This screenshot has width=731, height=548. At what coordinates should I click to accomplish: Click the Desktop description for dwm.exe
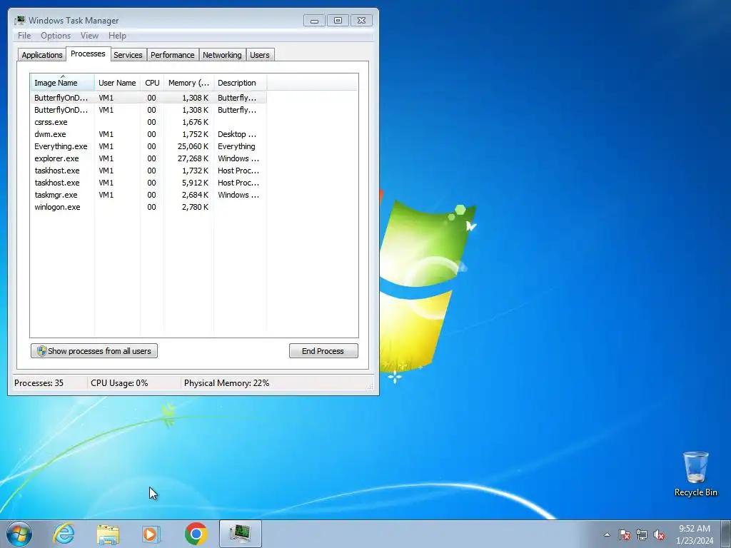tap(237, 134)
